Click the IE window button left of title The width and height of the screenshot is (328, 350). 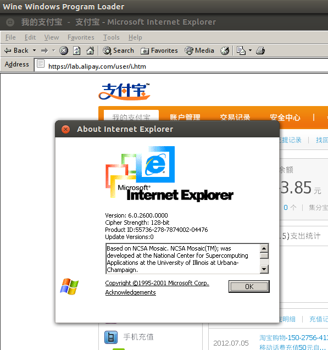click(10, 22)
